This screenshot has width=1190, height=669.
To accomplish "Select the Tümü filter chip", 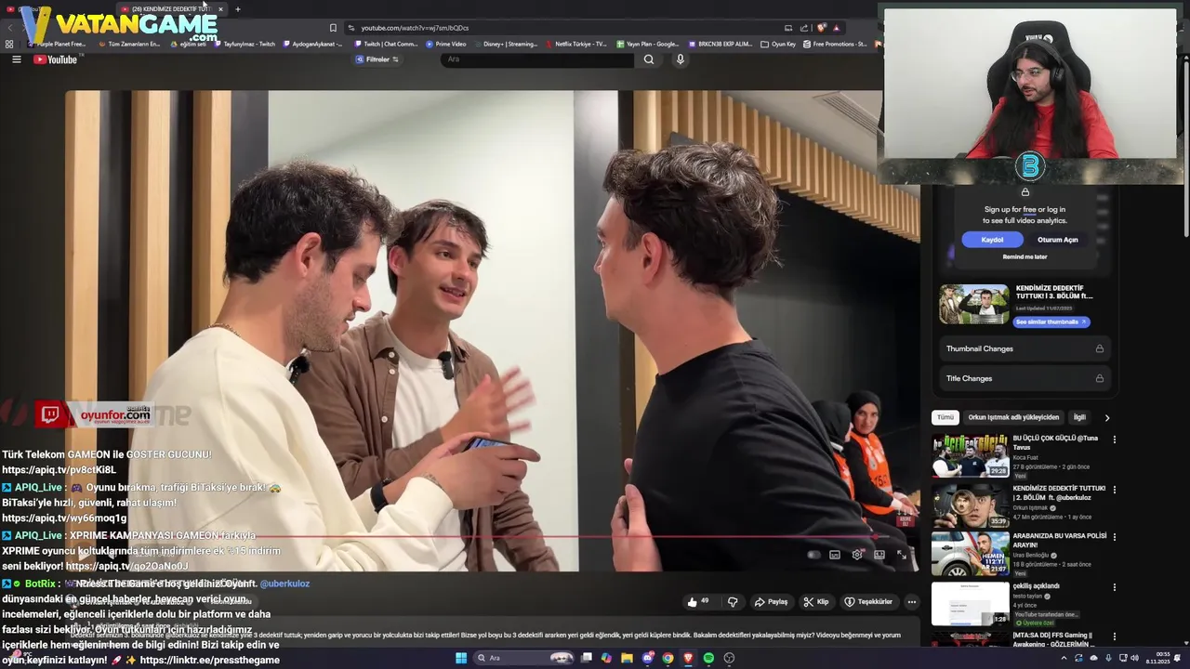I will [x=945, y=417].
